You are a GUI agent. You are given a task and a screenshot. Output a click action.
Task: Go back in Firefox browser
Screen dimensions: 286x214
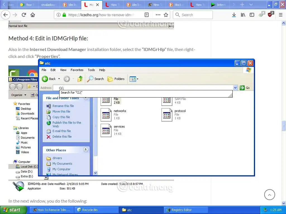click(x=6, y=15)
